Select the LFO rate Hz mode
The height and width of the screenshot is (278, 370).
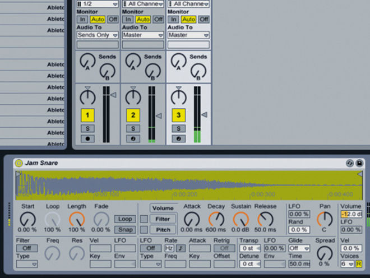tap(169, 248)
